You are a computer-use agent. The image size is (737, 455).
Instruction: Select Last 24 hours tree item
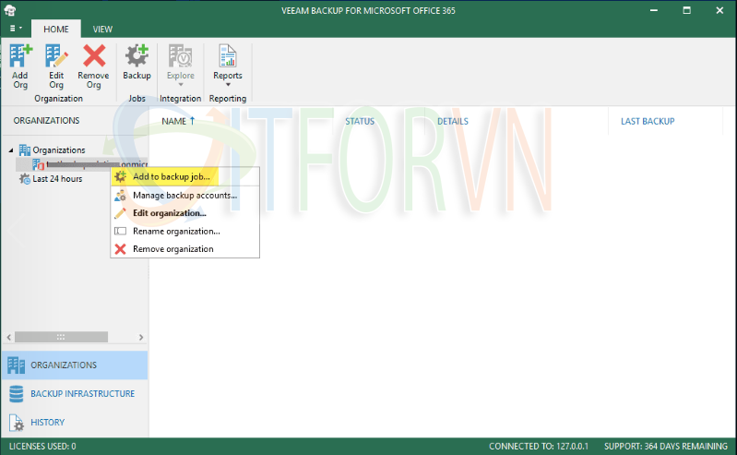56,179
